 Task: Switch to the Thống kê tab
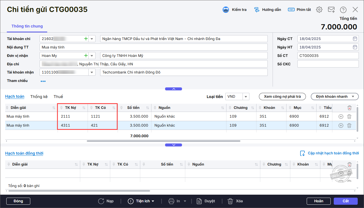tap(39, 97)
